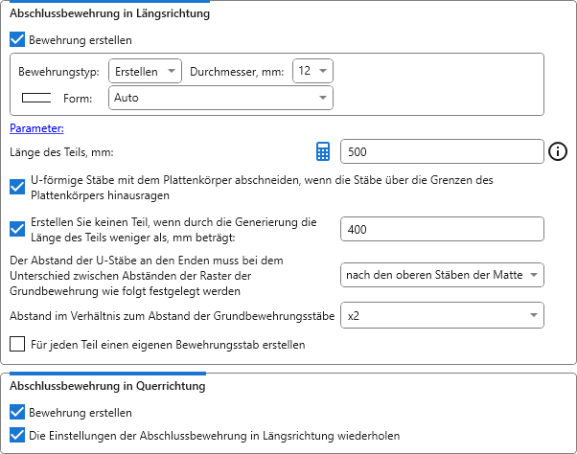
Task: Enable 'Für jeden Teil einen eigenen Bewehrungsstab'
Action: [x=17, y=344]
